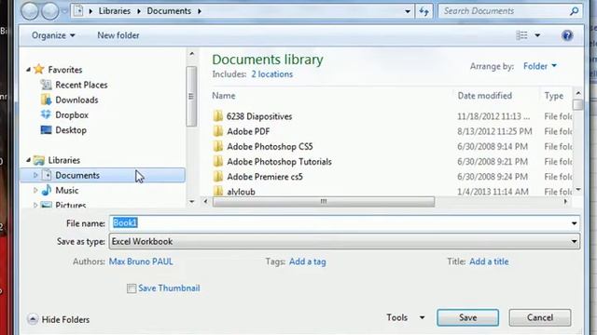Open the address bar history dropdown
This screenshot has height=335, width=597.
[x=408, y=11]
